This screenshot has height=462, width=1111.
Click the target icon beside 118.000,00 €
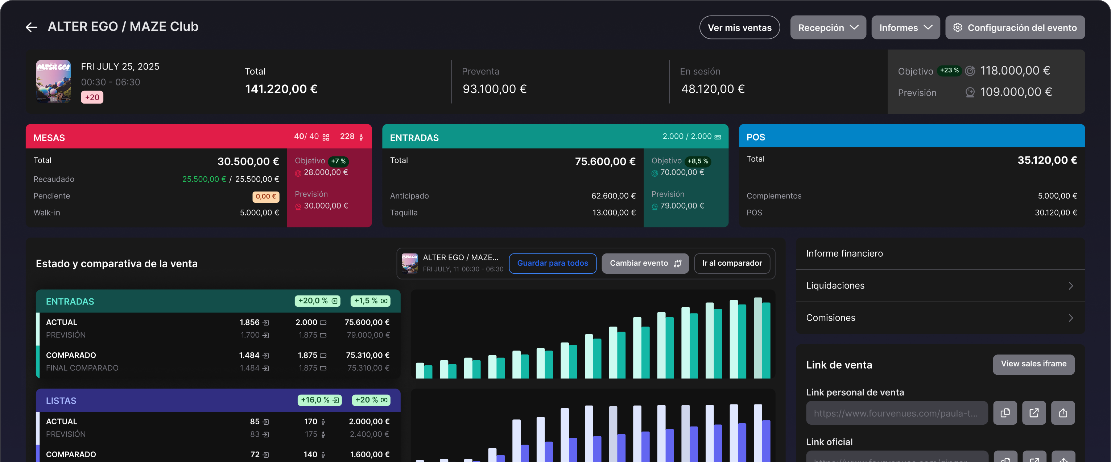click(x=970, y=71)
